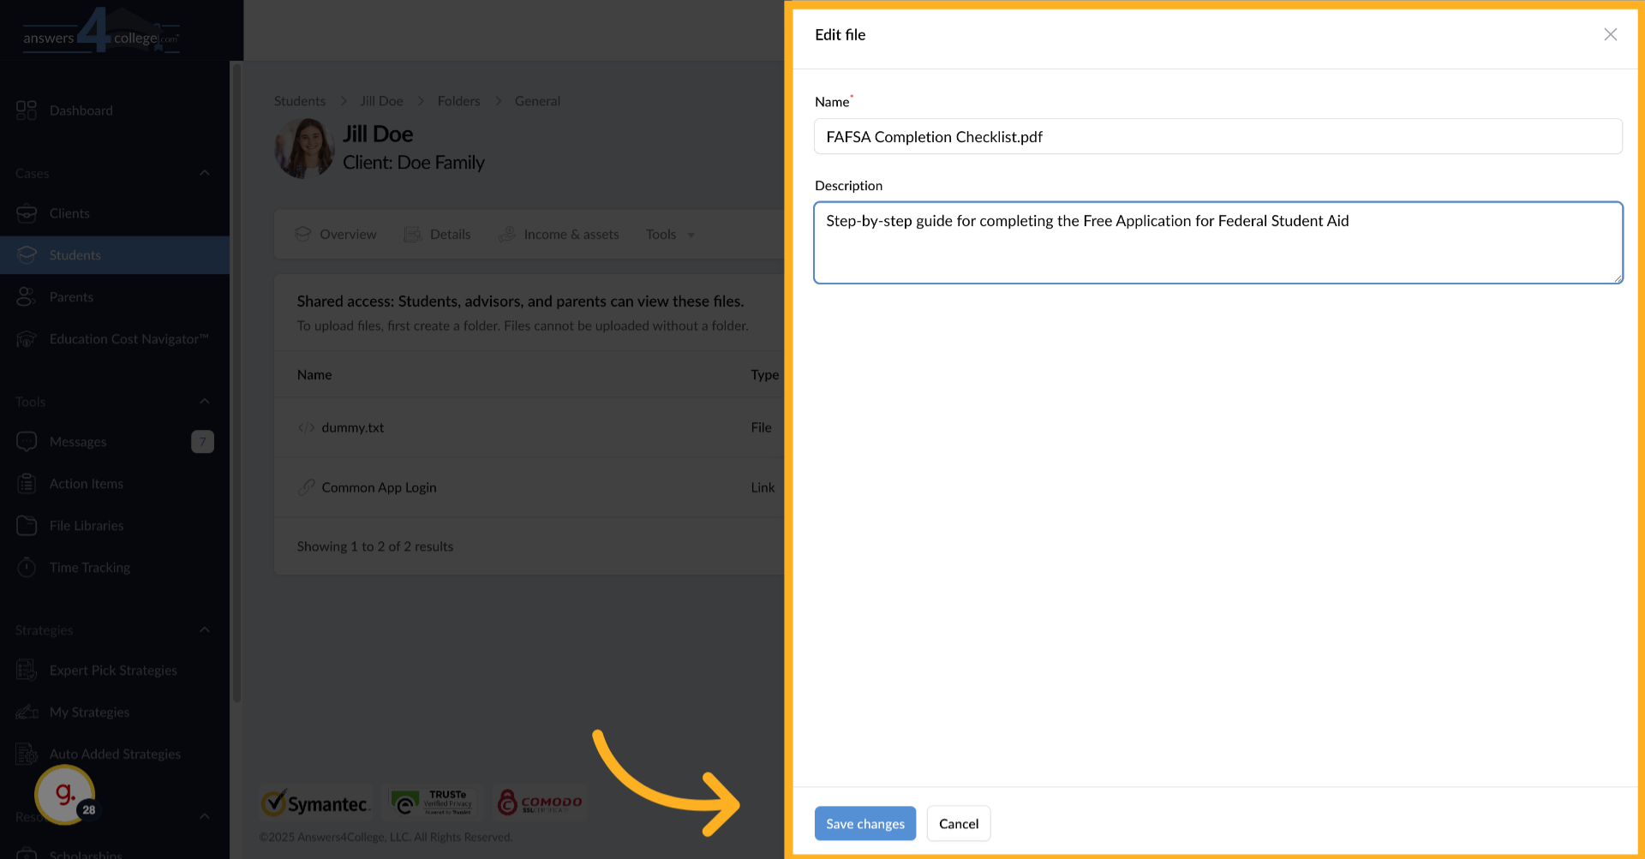Click the Save changes button

click(864, 824)
